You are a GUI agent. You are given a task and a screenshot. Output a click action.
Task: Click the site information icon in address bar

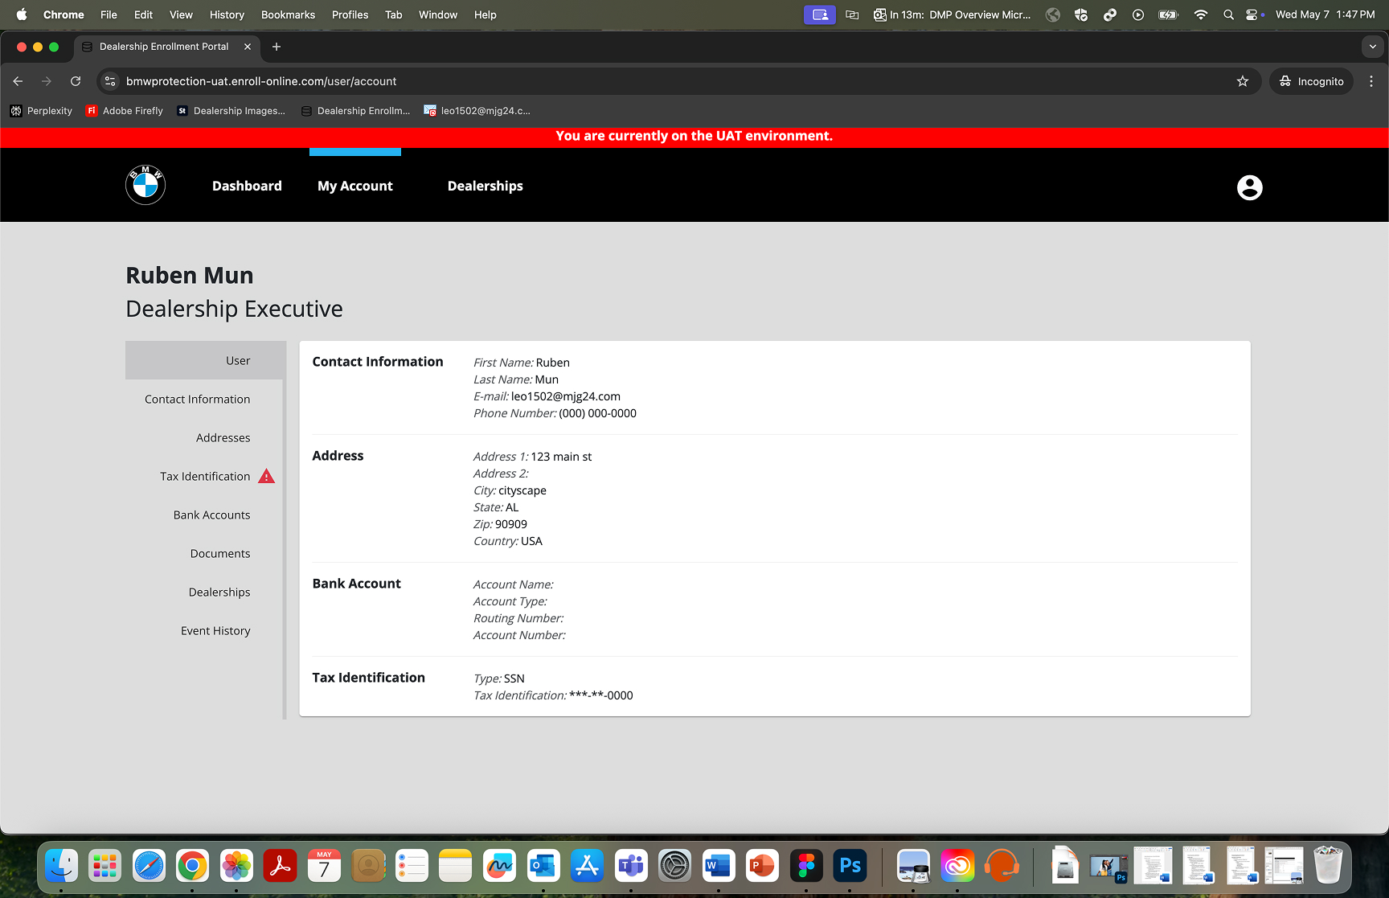(x=111, y=81)
